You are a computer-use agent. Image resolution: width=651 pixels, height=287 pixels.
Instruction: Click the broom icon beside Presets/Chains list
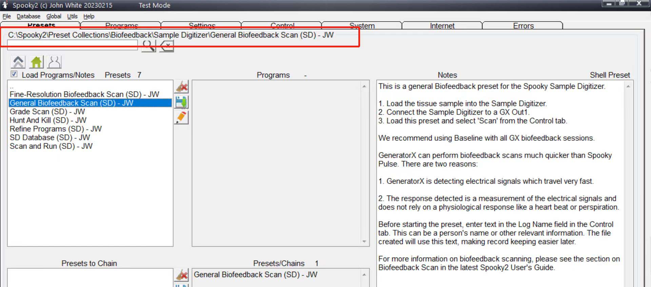click(182, 275)
